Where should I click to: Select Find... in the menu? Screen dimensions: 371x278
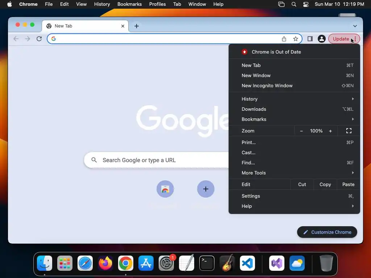pyautogui.click(x=294, y=163)
